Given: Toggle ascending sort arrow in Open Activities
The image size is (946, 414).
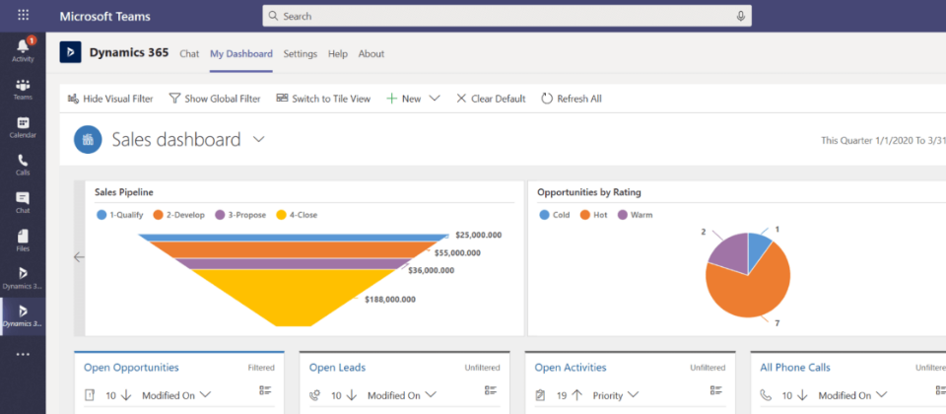Looking at the screenshot, I should (577, 395).
